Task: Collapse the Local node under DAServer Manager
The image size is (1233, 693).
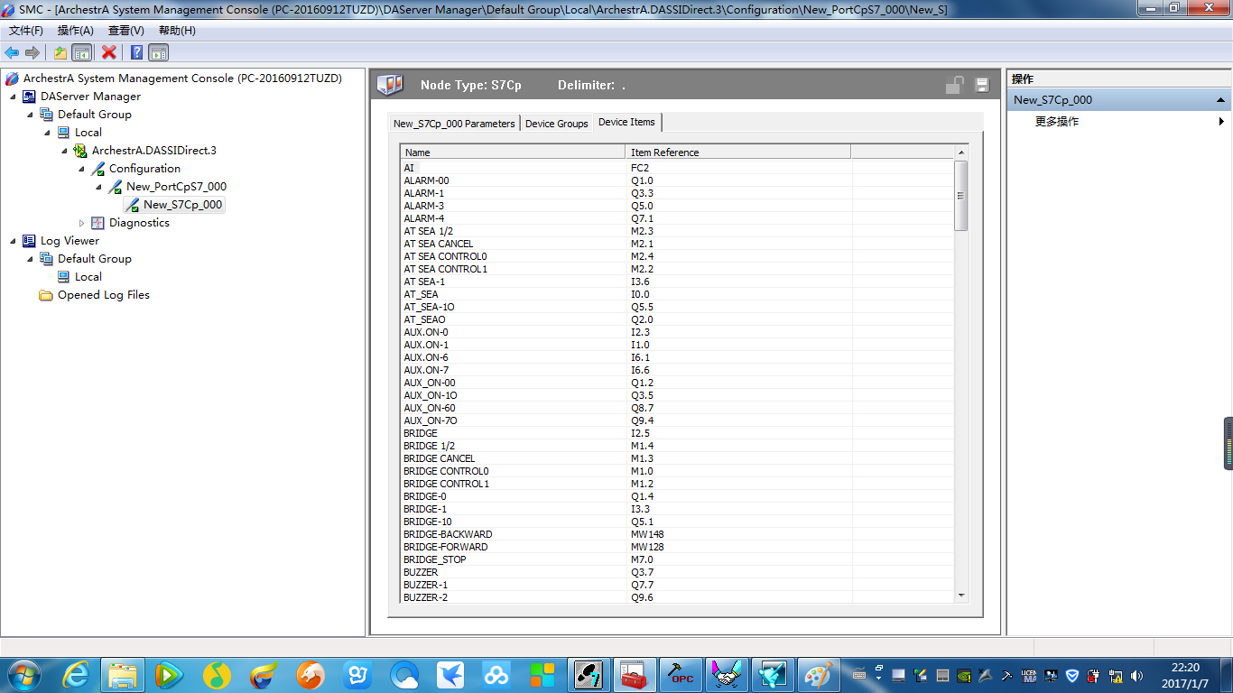Action: tap(47, 133)
